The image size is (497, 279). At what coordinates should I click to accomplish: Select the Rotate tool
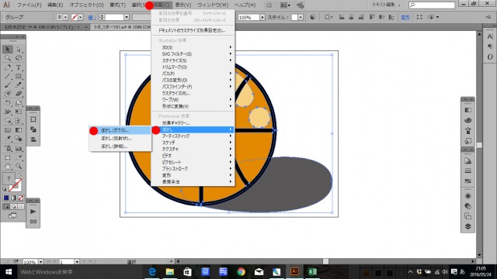click(x=8, y=103)
